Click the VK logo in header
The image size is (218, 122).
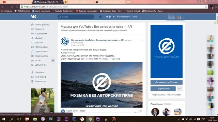34,17
